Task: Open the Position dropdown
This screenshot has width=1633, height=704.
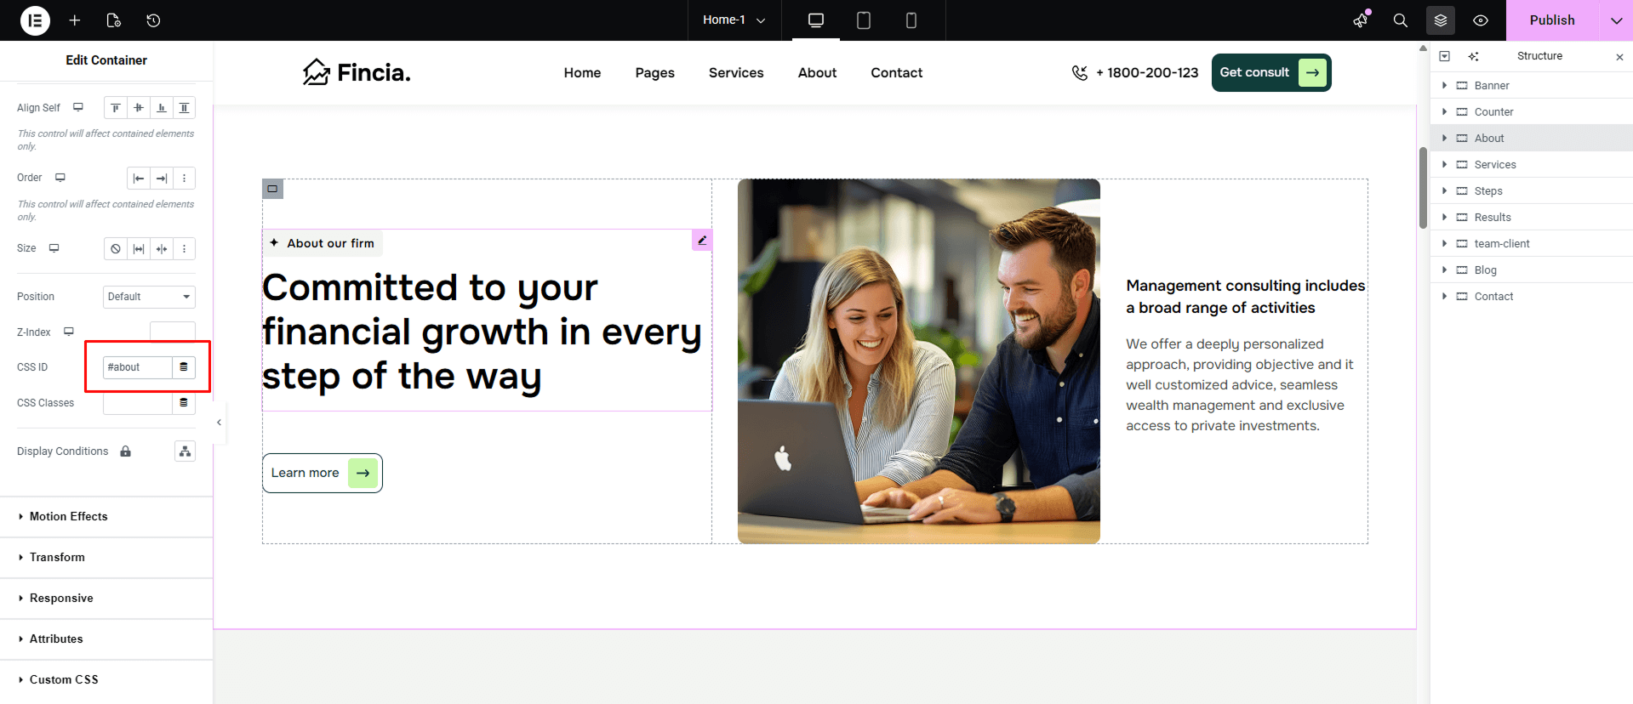Action: (149, 297)
